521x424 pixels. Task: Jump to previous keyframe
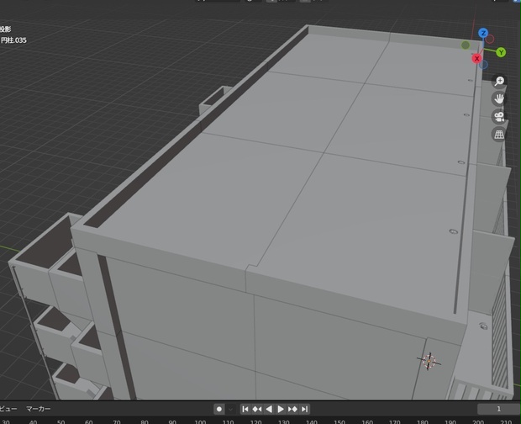(257, 409)
